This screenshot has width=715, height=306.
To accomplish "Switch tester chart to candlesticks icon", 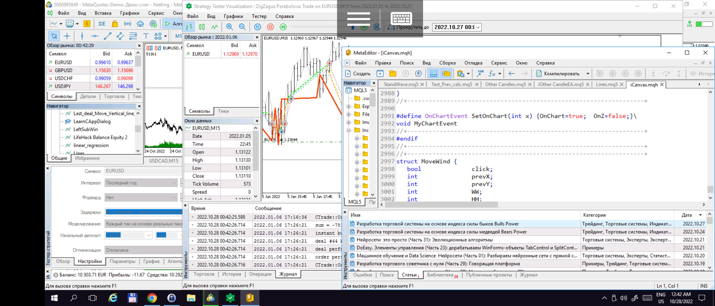I will 202,27.
